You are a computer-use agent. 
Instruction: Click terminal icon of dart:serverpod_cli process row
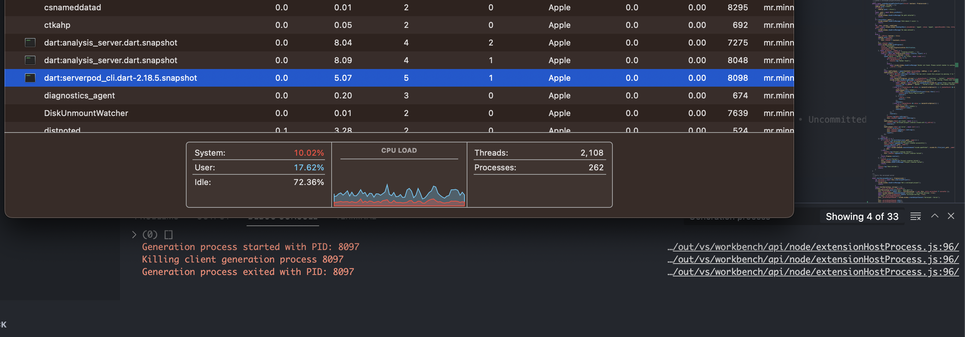click(30, 78)
